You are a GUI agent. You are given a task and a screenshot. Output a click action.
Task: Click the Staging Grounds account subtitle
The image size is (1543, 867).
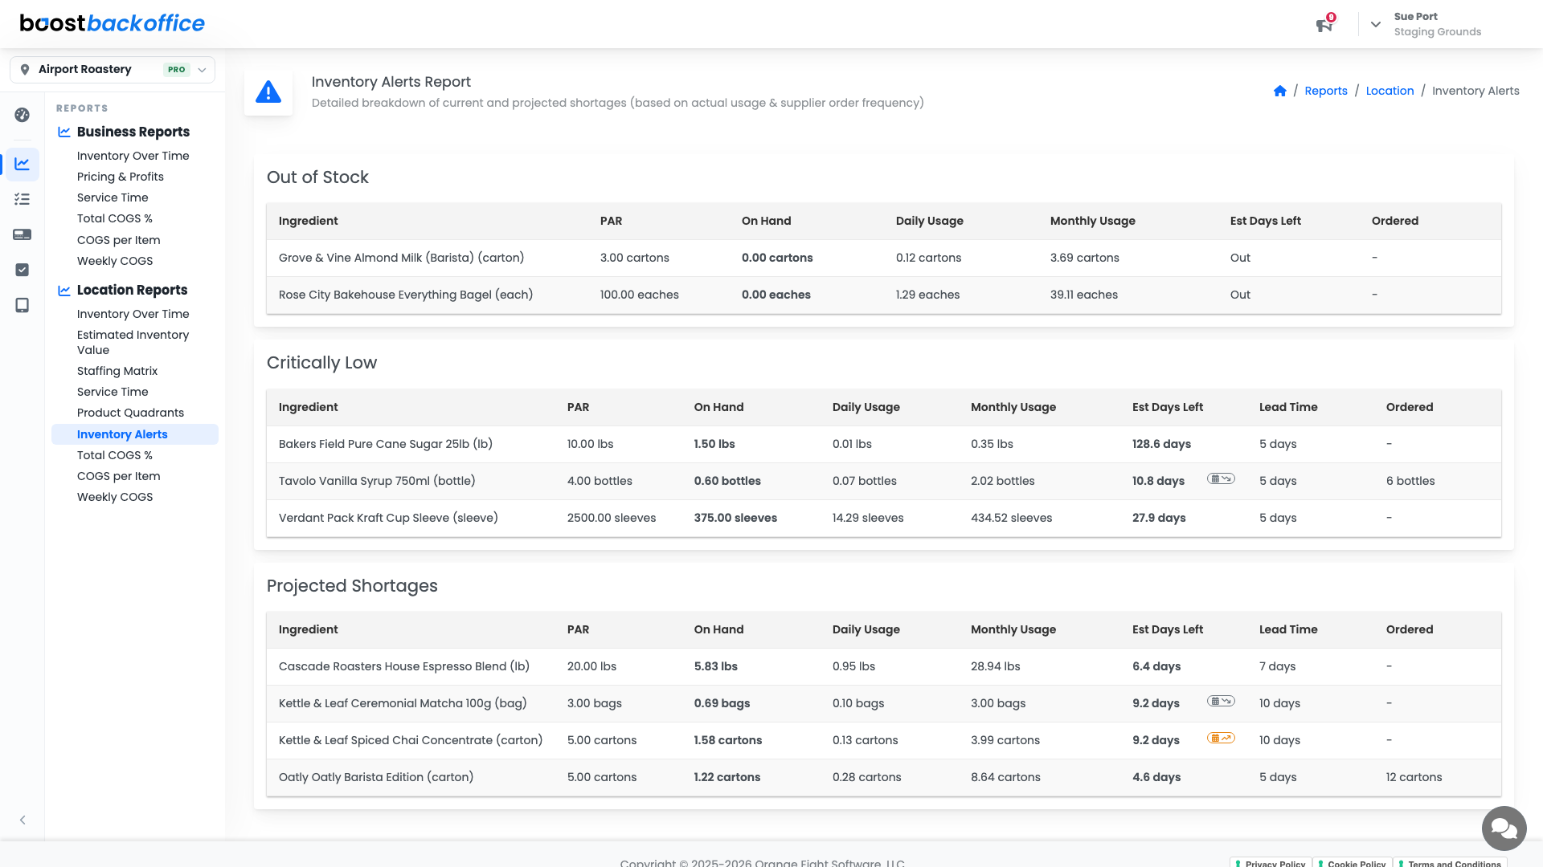(x=1437, y=32)
